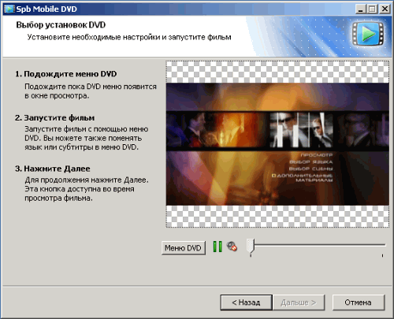Grab the playback position slider thumb
Image resolution: width=394 pixels, height=319 pixels.
point(251,246)
